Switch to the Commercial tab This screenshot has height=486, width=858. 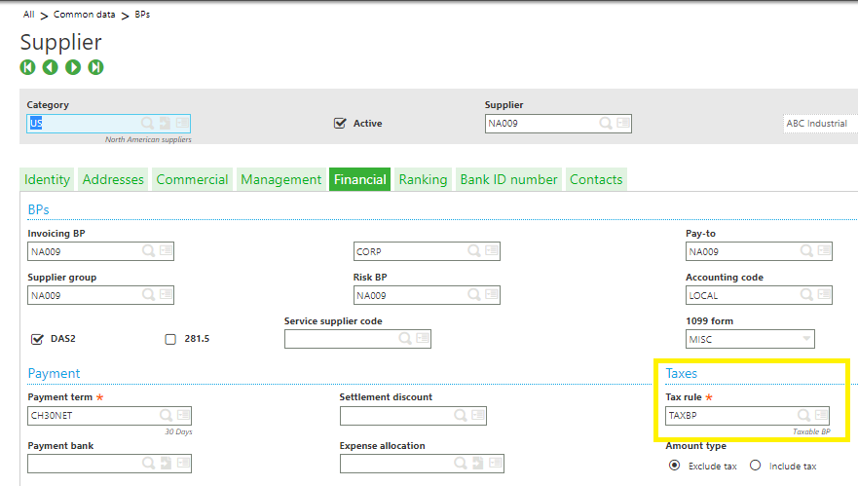pyautogui.click(x=192, y=179)
